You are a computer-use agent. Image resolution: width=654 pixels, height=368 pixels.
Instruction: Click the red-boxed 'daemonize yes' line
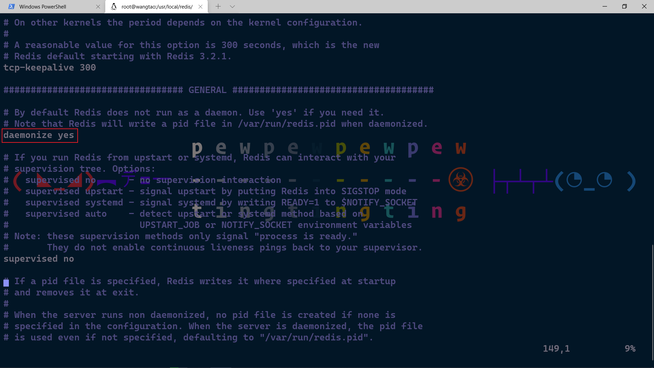(x=39, y=135)
